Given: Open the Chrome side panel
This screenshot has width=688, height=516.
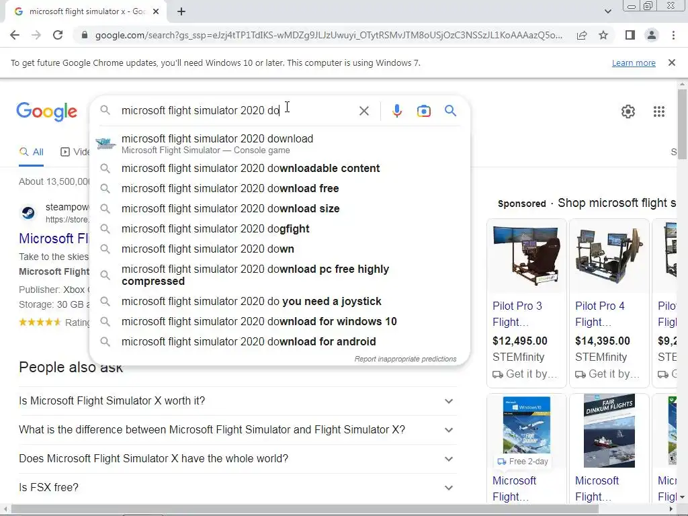Looking at the screenshot, I should pos(630,35).
